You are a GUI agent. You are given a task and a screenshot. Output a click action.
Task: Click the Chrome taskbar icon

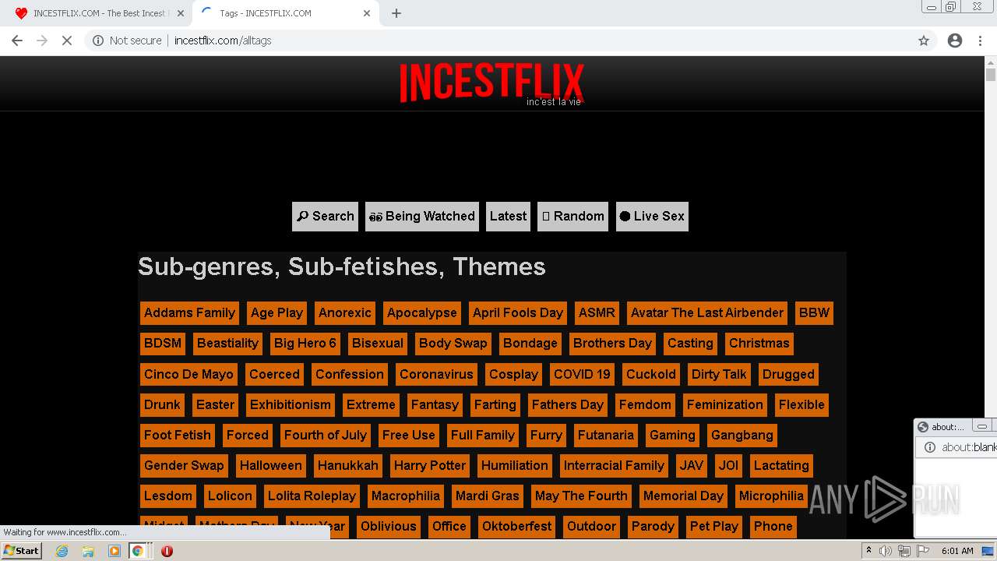138,551
